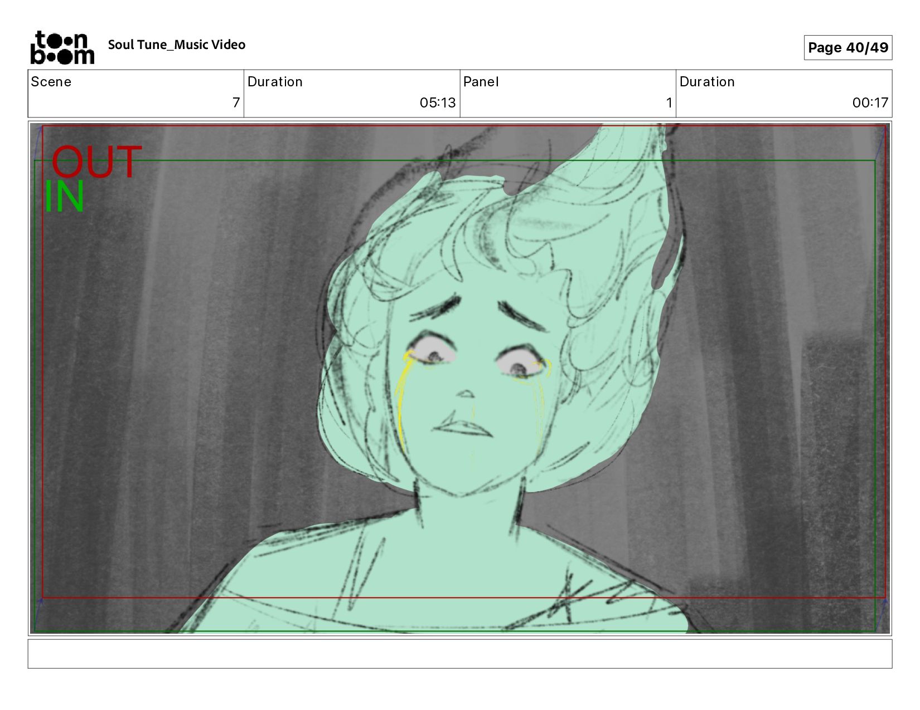Click the 'Scene' header label
This screenshot has width=920, height=710.
tap(51, 82)
